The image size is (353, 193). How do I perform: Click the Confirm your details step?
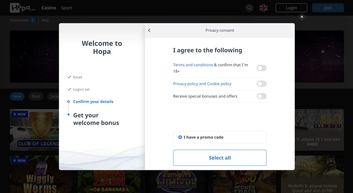[x=93, y=101]
